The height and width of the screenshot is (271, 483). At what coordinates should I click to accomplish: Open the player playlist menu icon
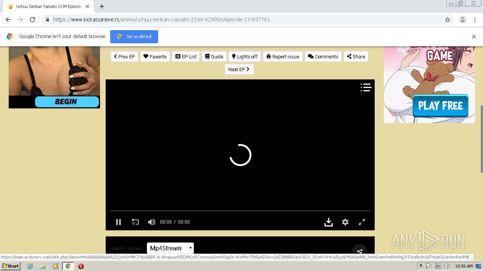(x=366, y=87)
